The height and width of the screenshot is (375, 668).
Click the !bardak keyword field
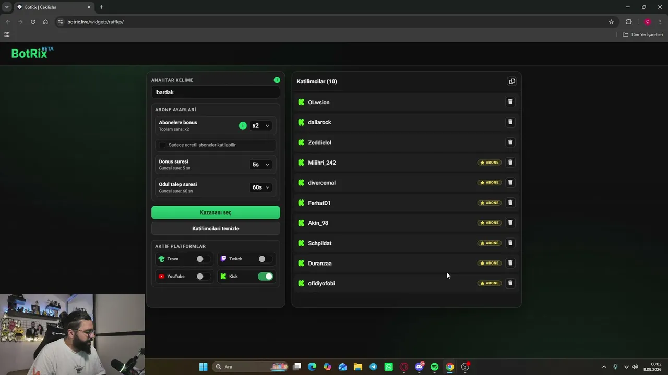(x=216, y=92)
